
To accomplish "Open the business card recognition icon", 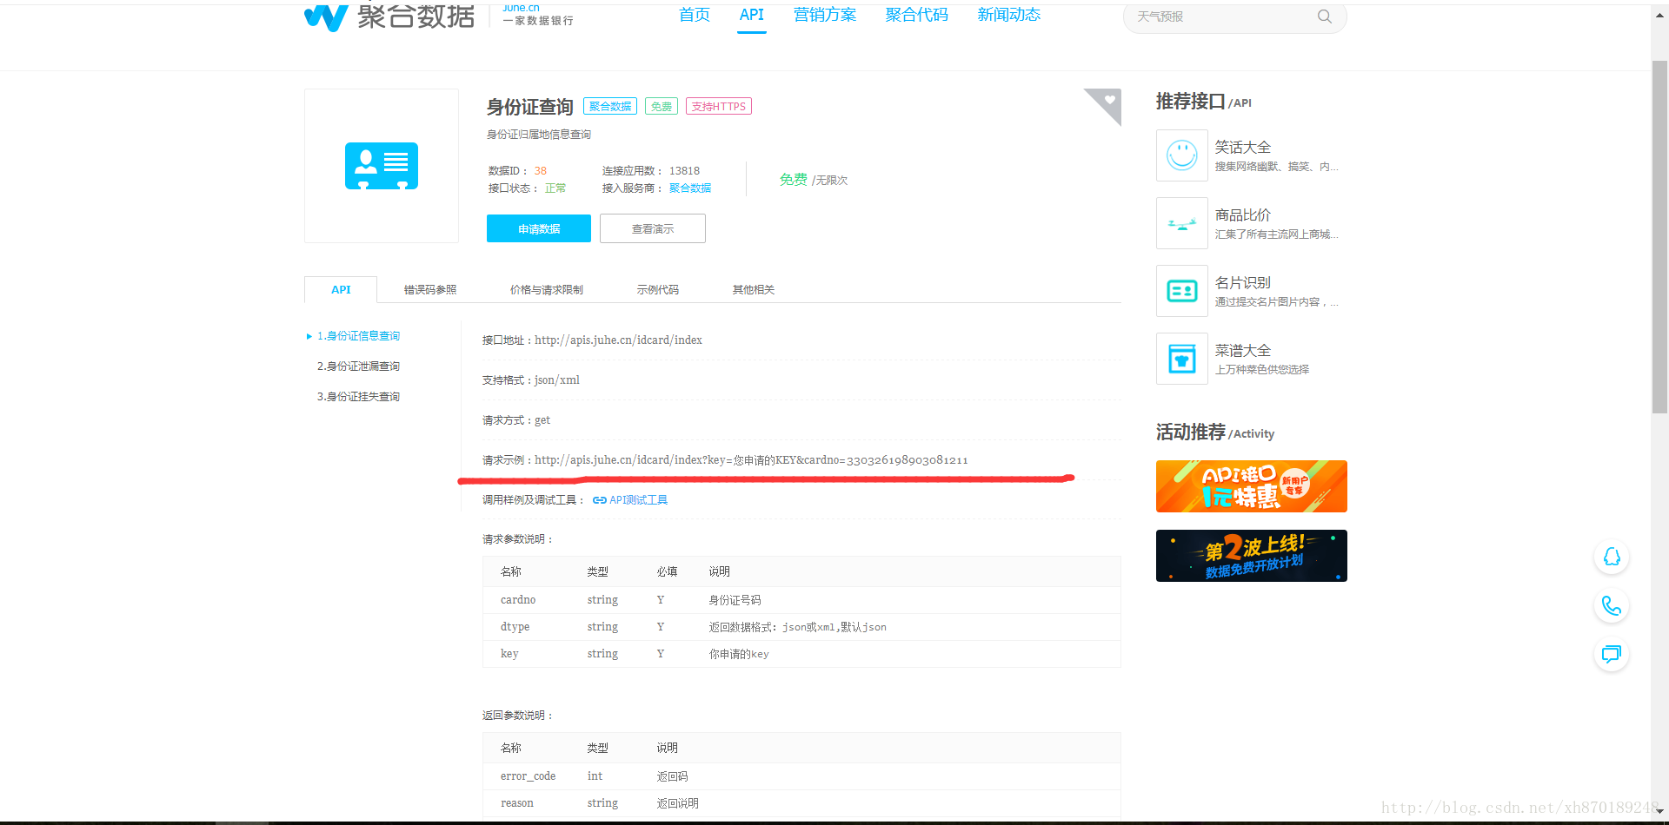I will pyautogui.click(x=1182, y=291).
